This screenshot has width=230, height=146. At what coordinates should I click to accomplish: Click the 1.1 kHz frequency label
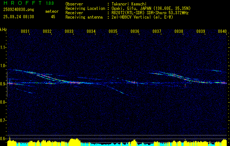pyautogui.click(x=3, y=47)
